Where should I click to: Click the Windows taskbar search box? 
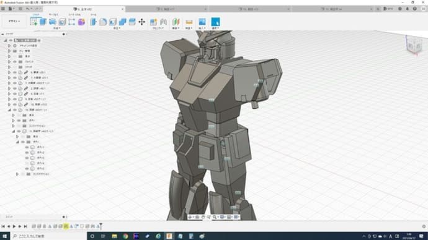pyautogui.click(x=48, y=236)
